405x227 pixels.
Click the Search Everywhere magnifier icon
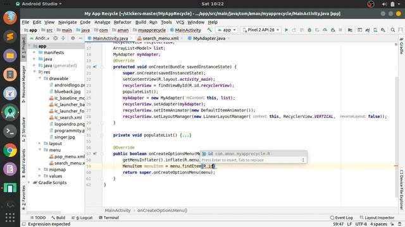[392, 30]
